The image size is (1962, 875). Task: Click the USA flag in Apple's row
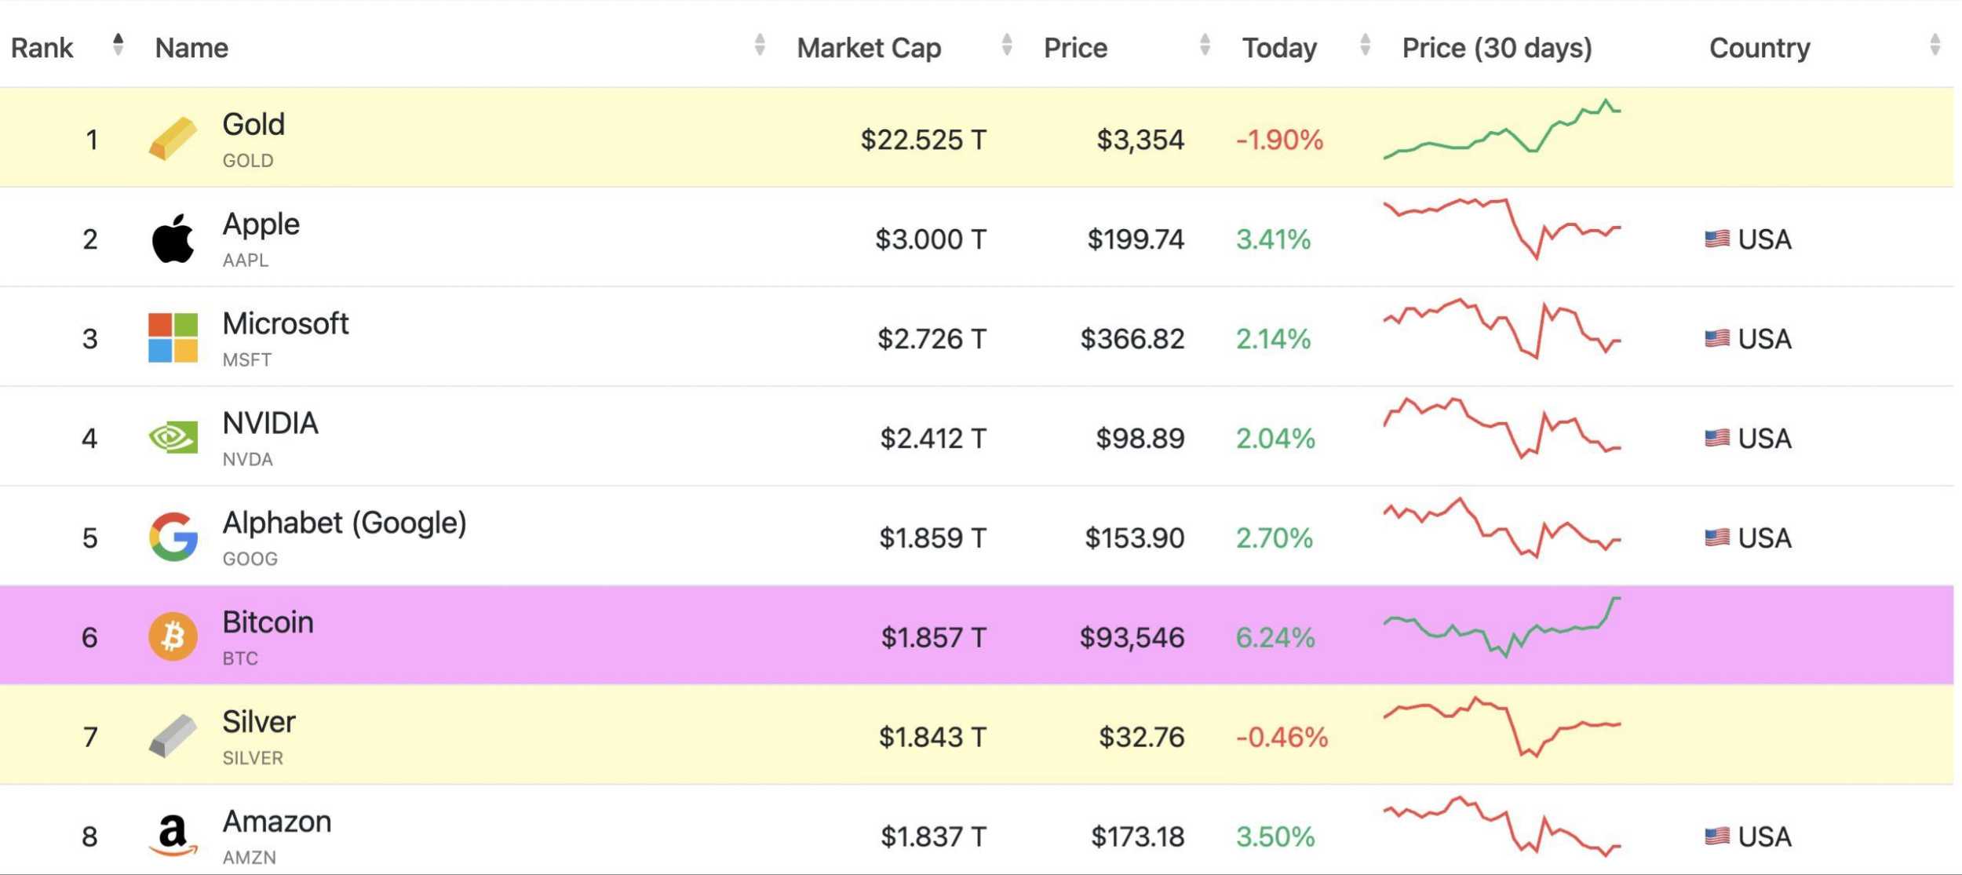pos(1716,239)
